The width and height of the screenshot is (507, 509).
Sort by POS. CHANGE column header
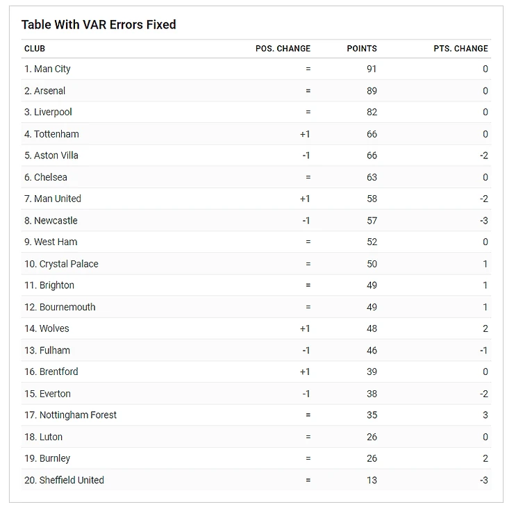click(x=283, y=49)
